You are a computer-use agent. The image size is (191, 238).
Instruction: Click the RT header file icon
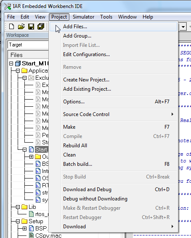tap(38, 185)
